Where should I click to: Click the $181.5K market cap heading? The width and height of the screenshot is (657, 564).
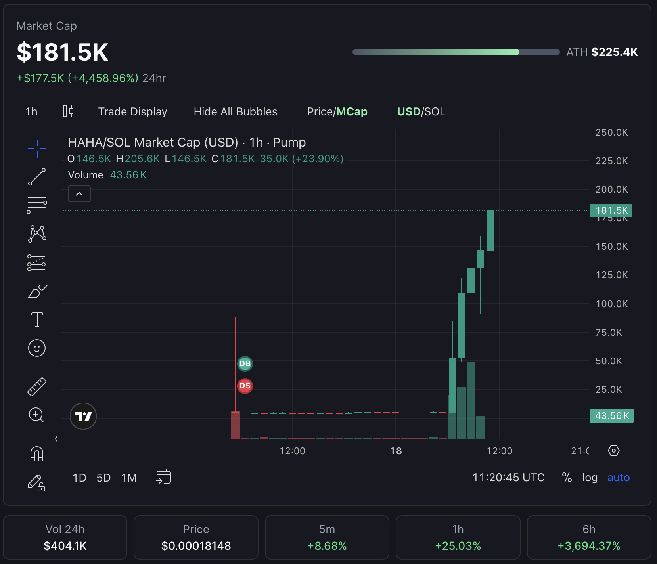[x=63, y=52]
